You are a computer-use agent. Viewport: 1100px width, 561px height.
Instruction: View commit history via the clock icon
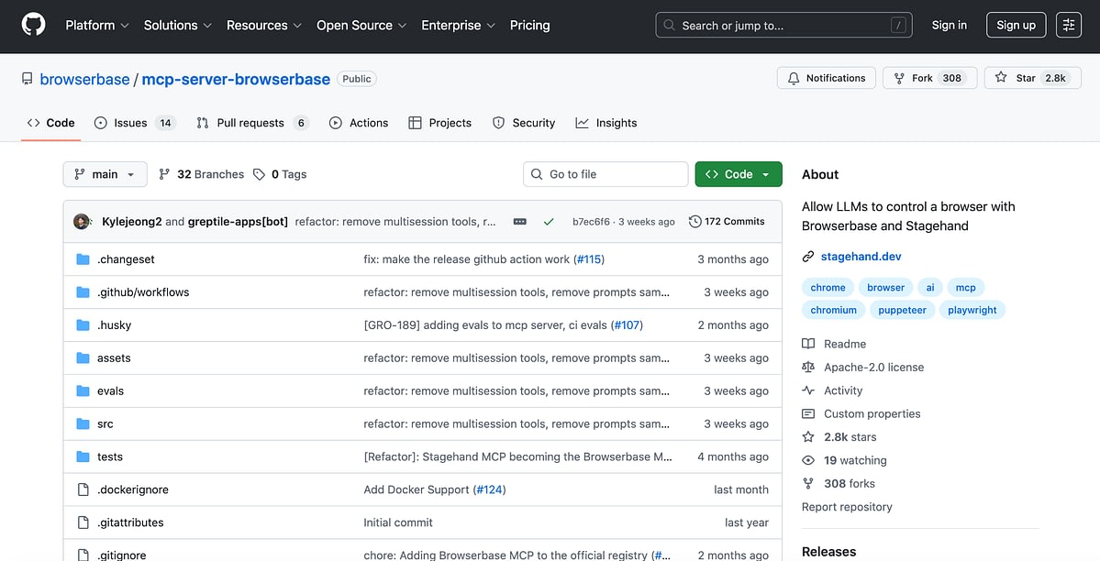point(694,221)
